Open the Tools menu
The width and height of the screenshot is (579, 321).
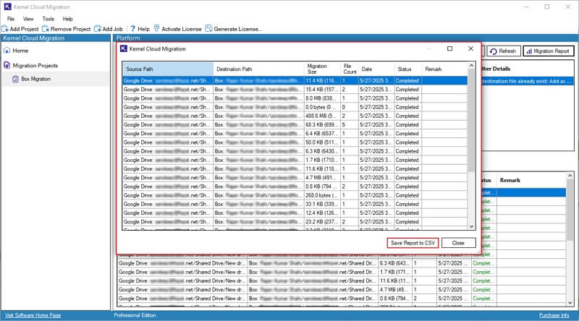(48, 18)
